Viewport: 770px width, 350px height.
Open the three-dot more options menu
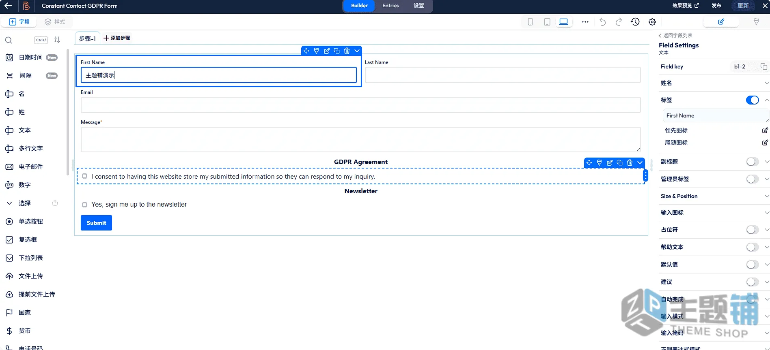pyautogui.click(x=585, y=22)
